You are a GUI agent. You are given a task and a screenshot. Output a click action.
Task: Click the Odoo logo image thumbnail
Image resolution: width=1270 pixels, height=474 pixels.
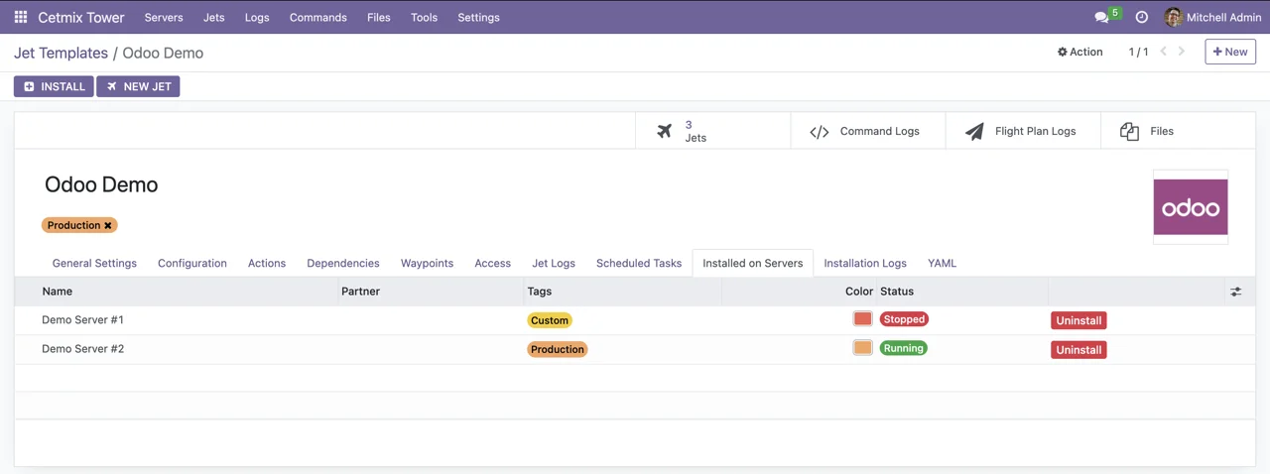pos(1190,207)
